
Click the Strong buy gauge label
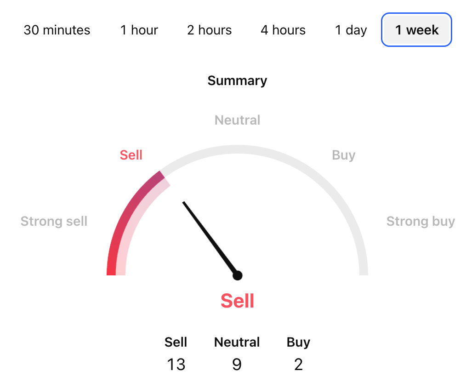point(421,222)
